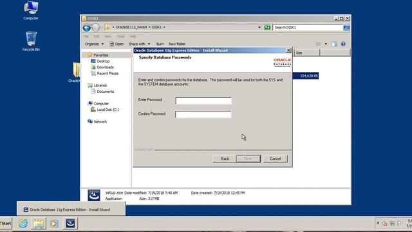Select Downloads in navigation pane
The height and width of the screenshot is (232, 412).
click(x=105, y=67)
